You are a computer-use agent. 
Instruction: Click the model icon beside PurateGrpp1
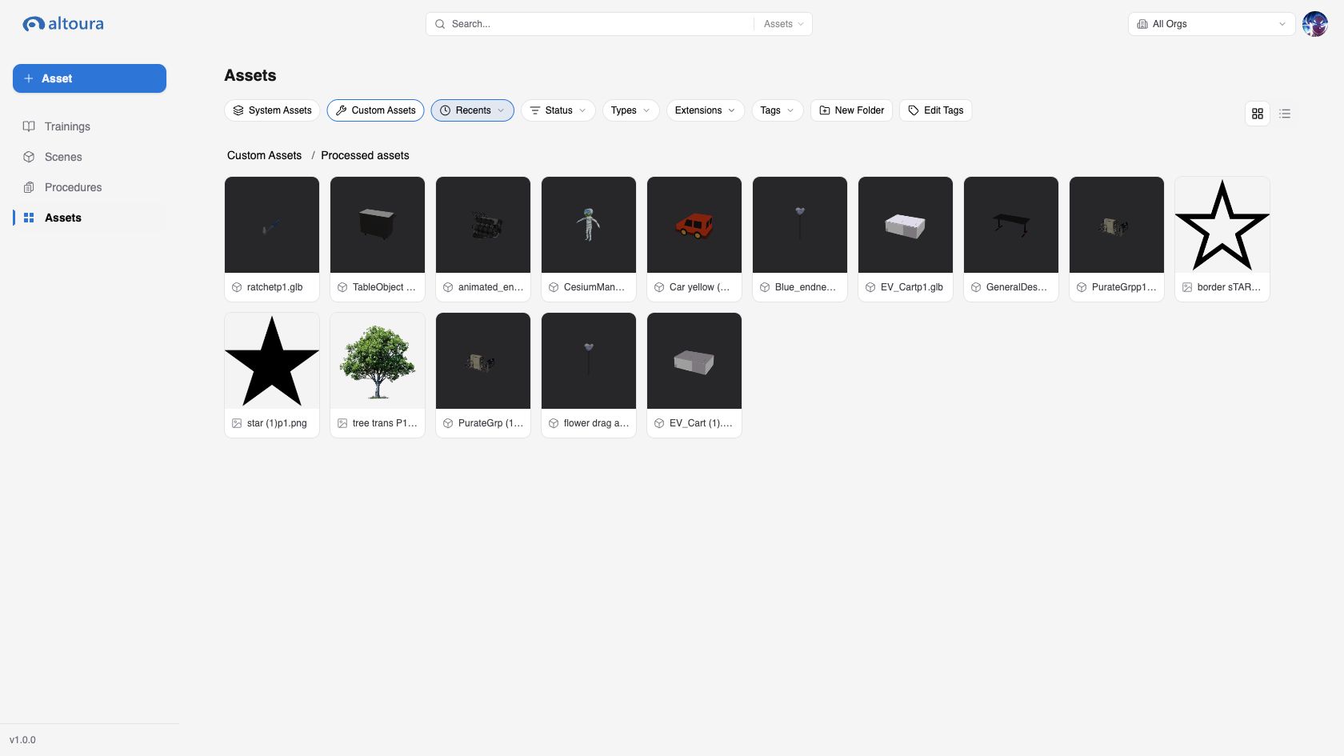click(x=1082, y=287)
